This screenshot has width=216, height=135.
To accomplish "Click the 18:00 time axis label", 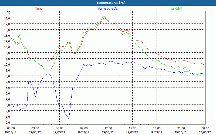I will pyautogui.click(x=157, y=128).
